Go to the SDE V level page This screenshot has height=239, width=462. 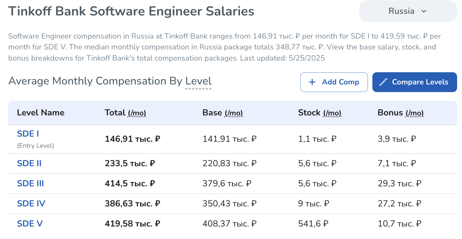30,224
